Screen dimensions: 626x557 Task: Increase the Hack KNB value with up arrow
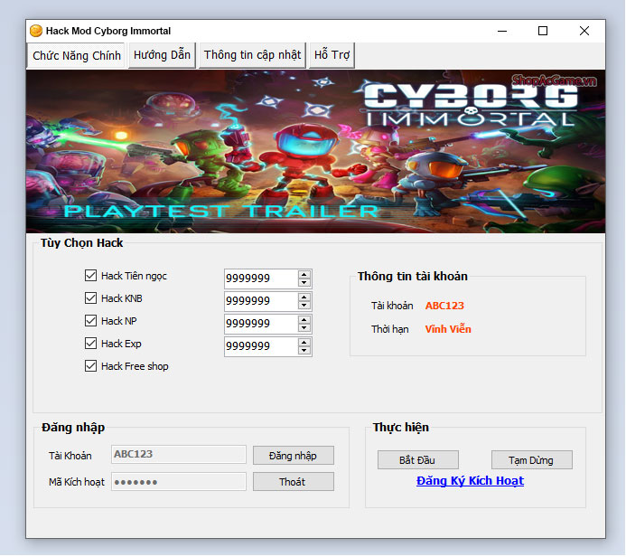[304, 297]
